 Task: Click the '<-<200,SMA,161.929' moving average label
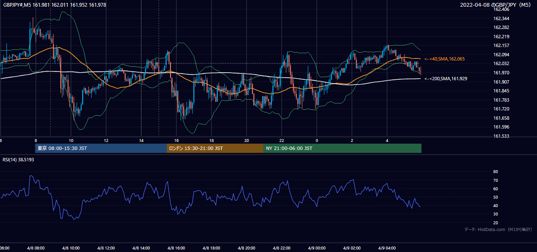(x=446, y=79)
